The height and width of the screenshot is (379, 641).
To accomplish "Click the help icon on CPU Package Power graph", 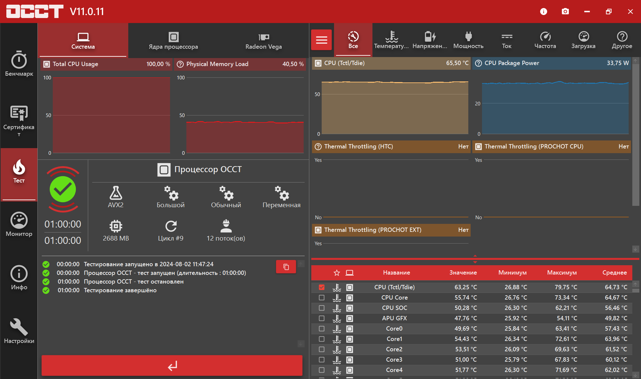I will [478, 63].
